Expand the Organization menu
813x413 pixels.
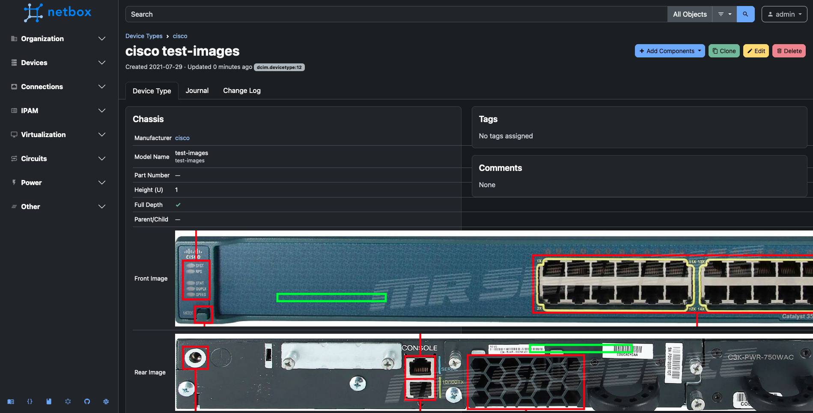point(59,39)
